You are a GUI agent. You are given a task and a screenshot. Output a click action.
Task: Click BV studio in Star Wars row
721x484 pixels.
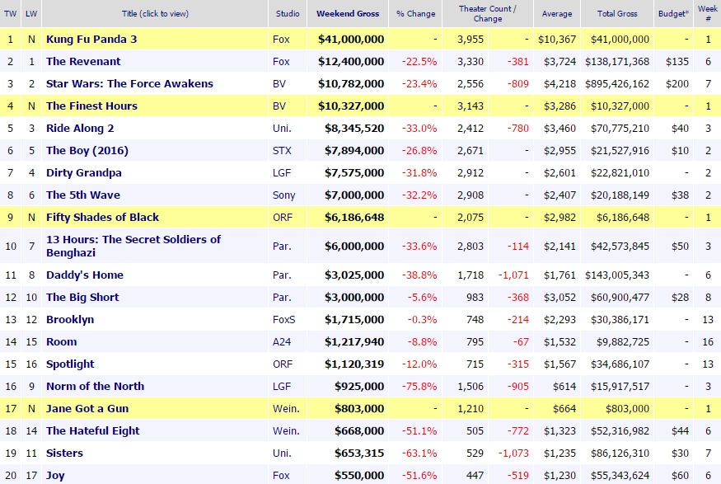click(x=279, y=83)
